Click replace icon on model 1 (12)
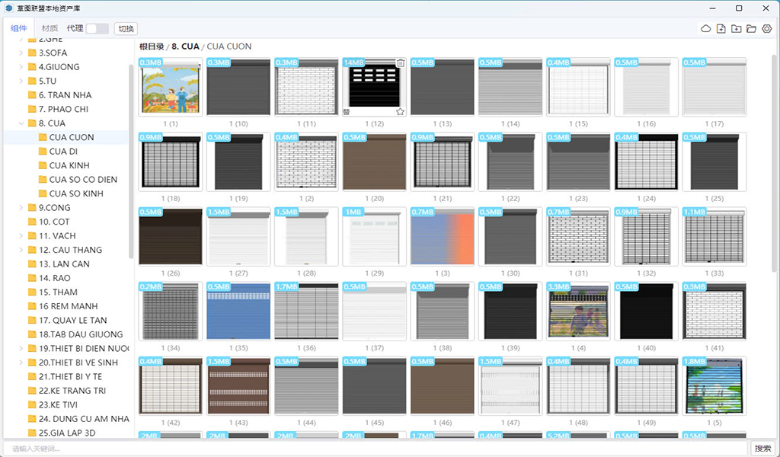The image size is (780, 457). 347,111
